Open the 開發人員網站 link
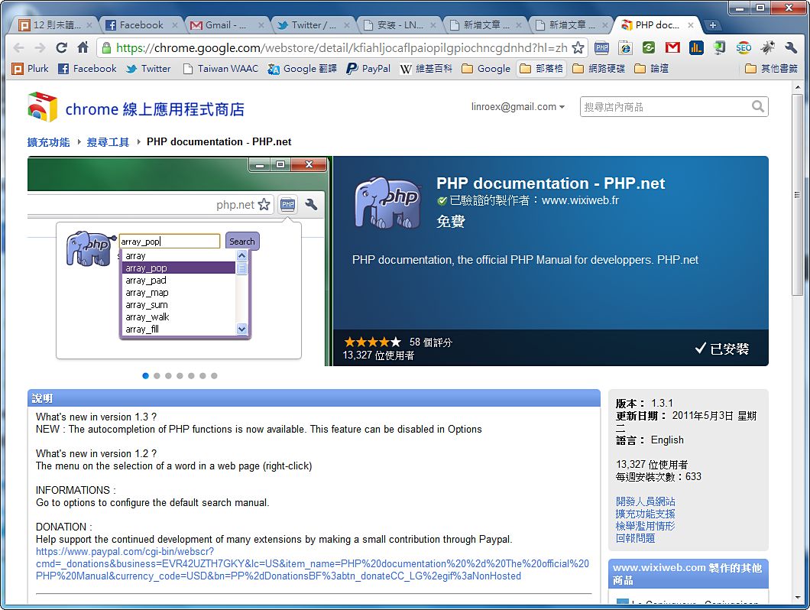 [x=645, y=501]
